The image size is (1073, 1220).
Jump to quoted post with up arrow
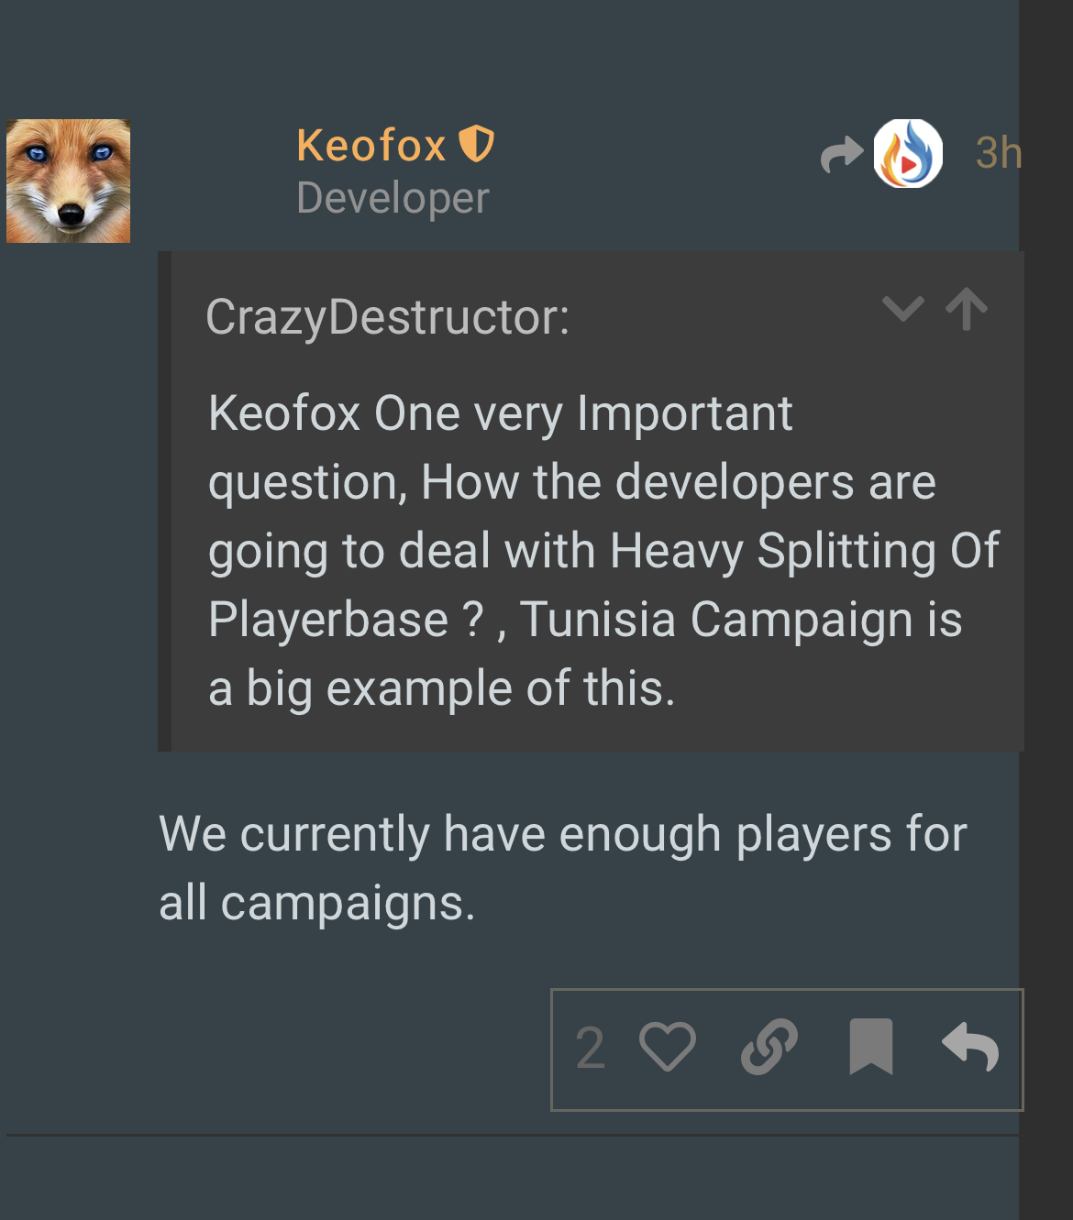[x=967, y=309]
